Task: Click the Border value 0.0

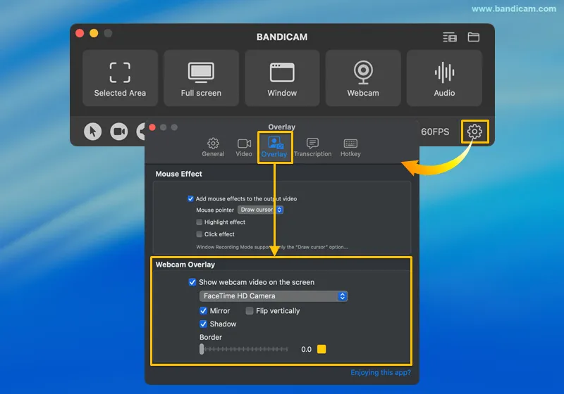Action: (307, 350)
